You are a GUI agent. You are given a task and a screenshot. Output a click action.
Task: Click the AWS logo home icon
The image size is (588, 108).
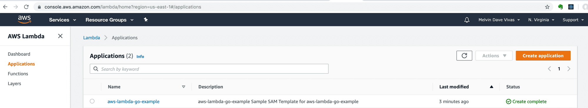tap(24, 19)
